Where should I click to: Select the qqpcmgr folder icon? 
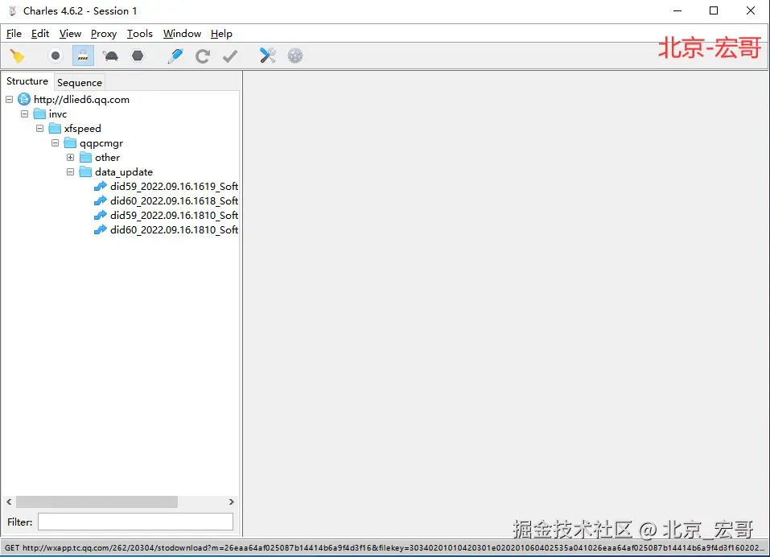tap(70, 143)
